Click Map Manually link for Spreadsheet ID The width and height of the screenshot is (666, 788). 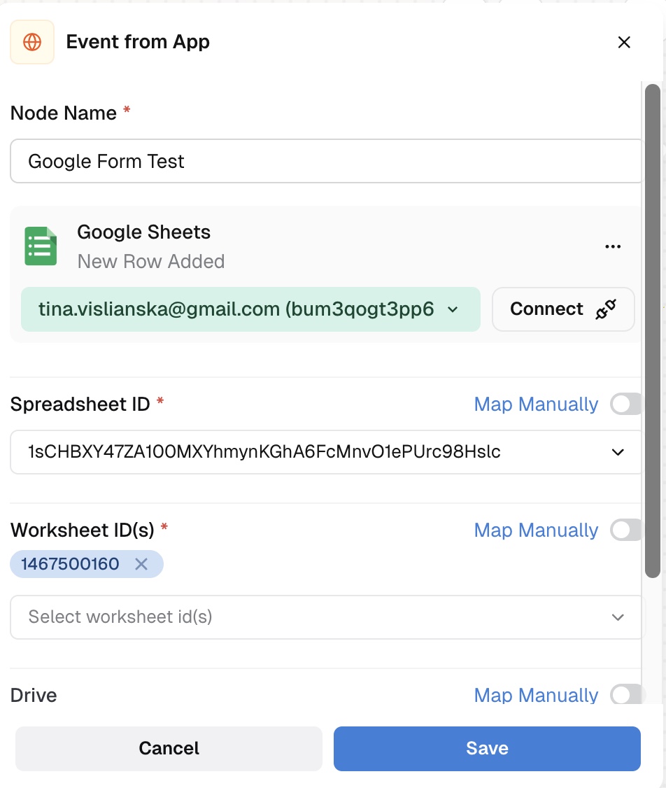click(536, 404)
